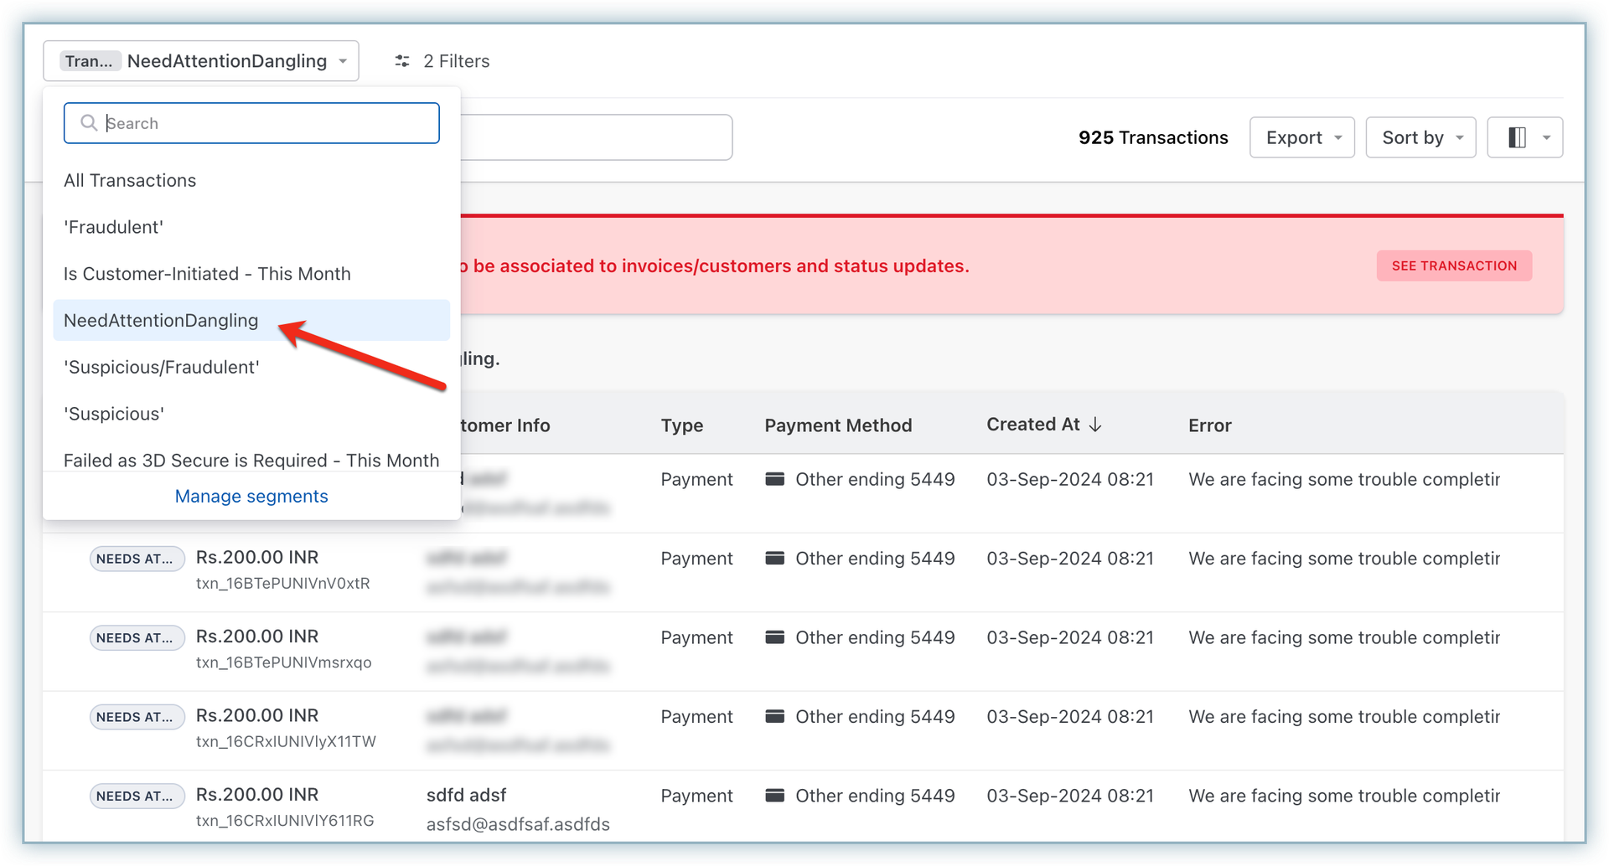This screenshot has height=866, width=1609.
Task: Open the NeedAttentionDangling segment dropdown
Action: click(x=201, y=61)
